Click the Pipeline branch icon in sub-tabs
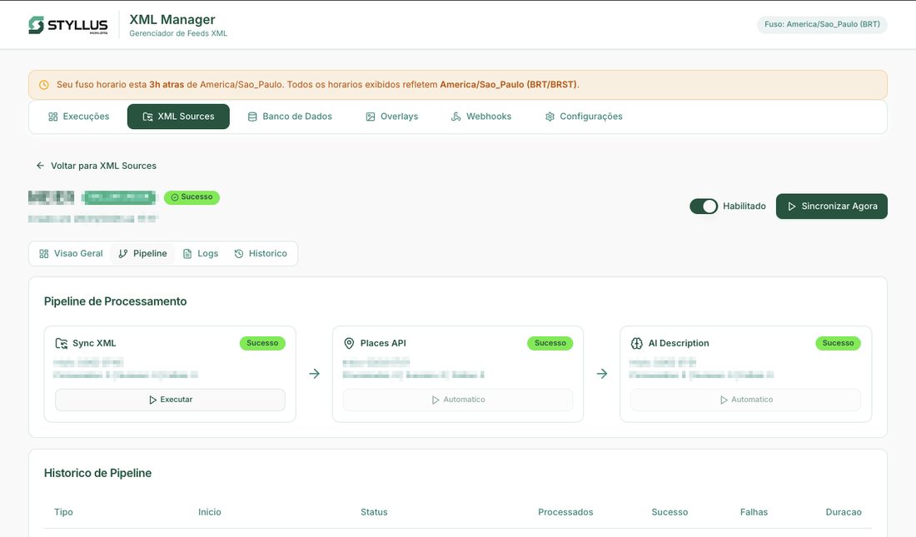The width and height of the screenshot is (916, 537). (122, 252)
